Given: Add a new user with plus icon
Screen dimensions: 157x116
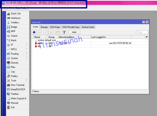Looking at the screenshot, I should 34,32.
